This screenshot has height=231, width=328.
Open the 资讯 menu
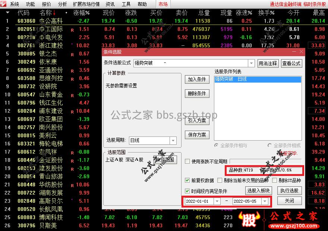(110, 4)
